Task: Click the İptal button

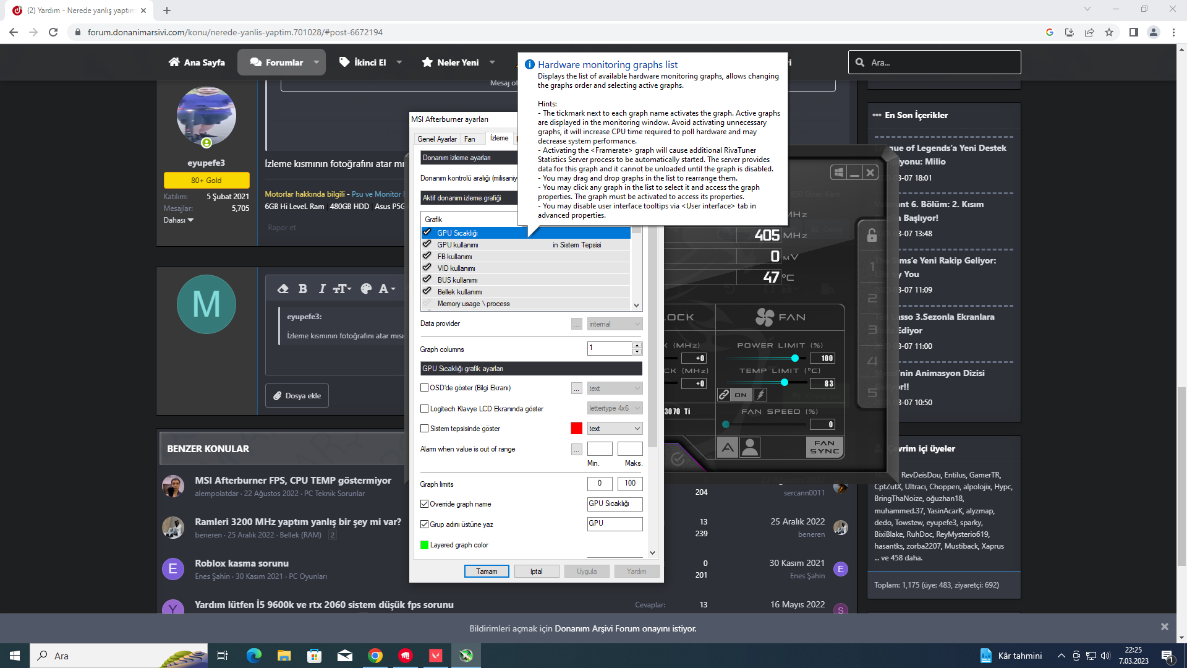Action: coord(537,572)
